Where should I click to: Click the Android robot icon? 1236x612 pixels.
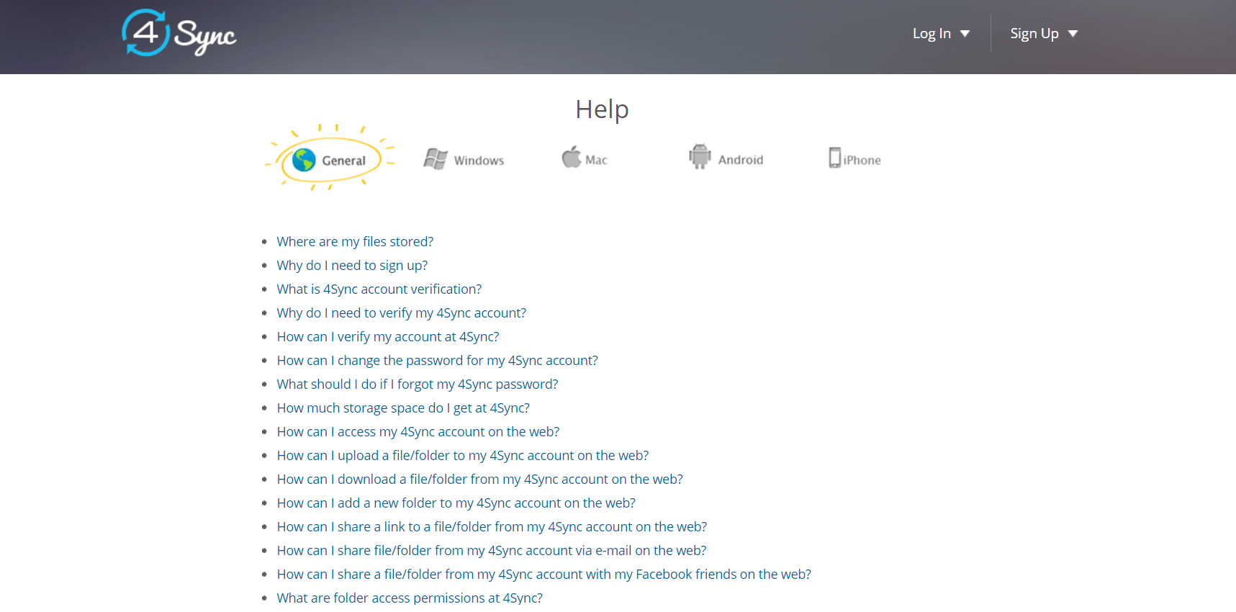700,156
